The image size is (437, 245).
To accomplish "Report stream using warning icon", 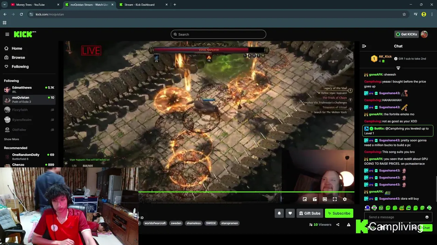I will [x=349, y=225].
